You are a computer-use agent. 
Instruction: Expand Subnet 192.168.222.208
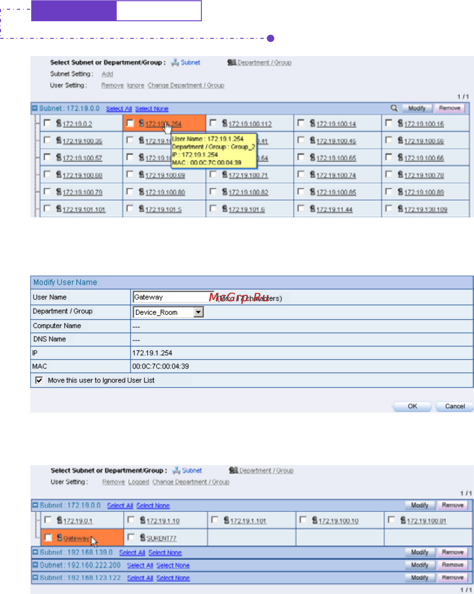[35, 565]
